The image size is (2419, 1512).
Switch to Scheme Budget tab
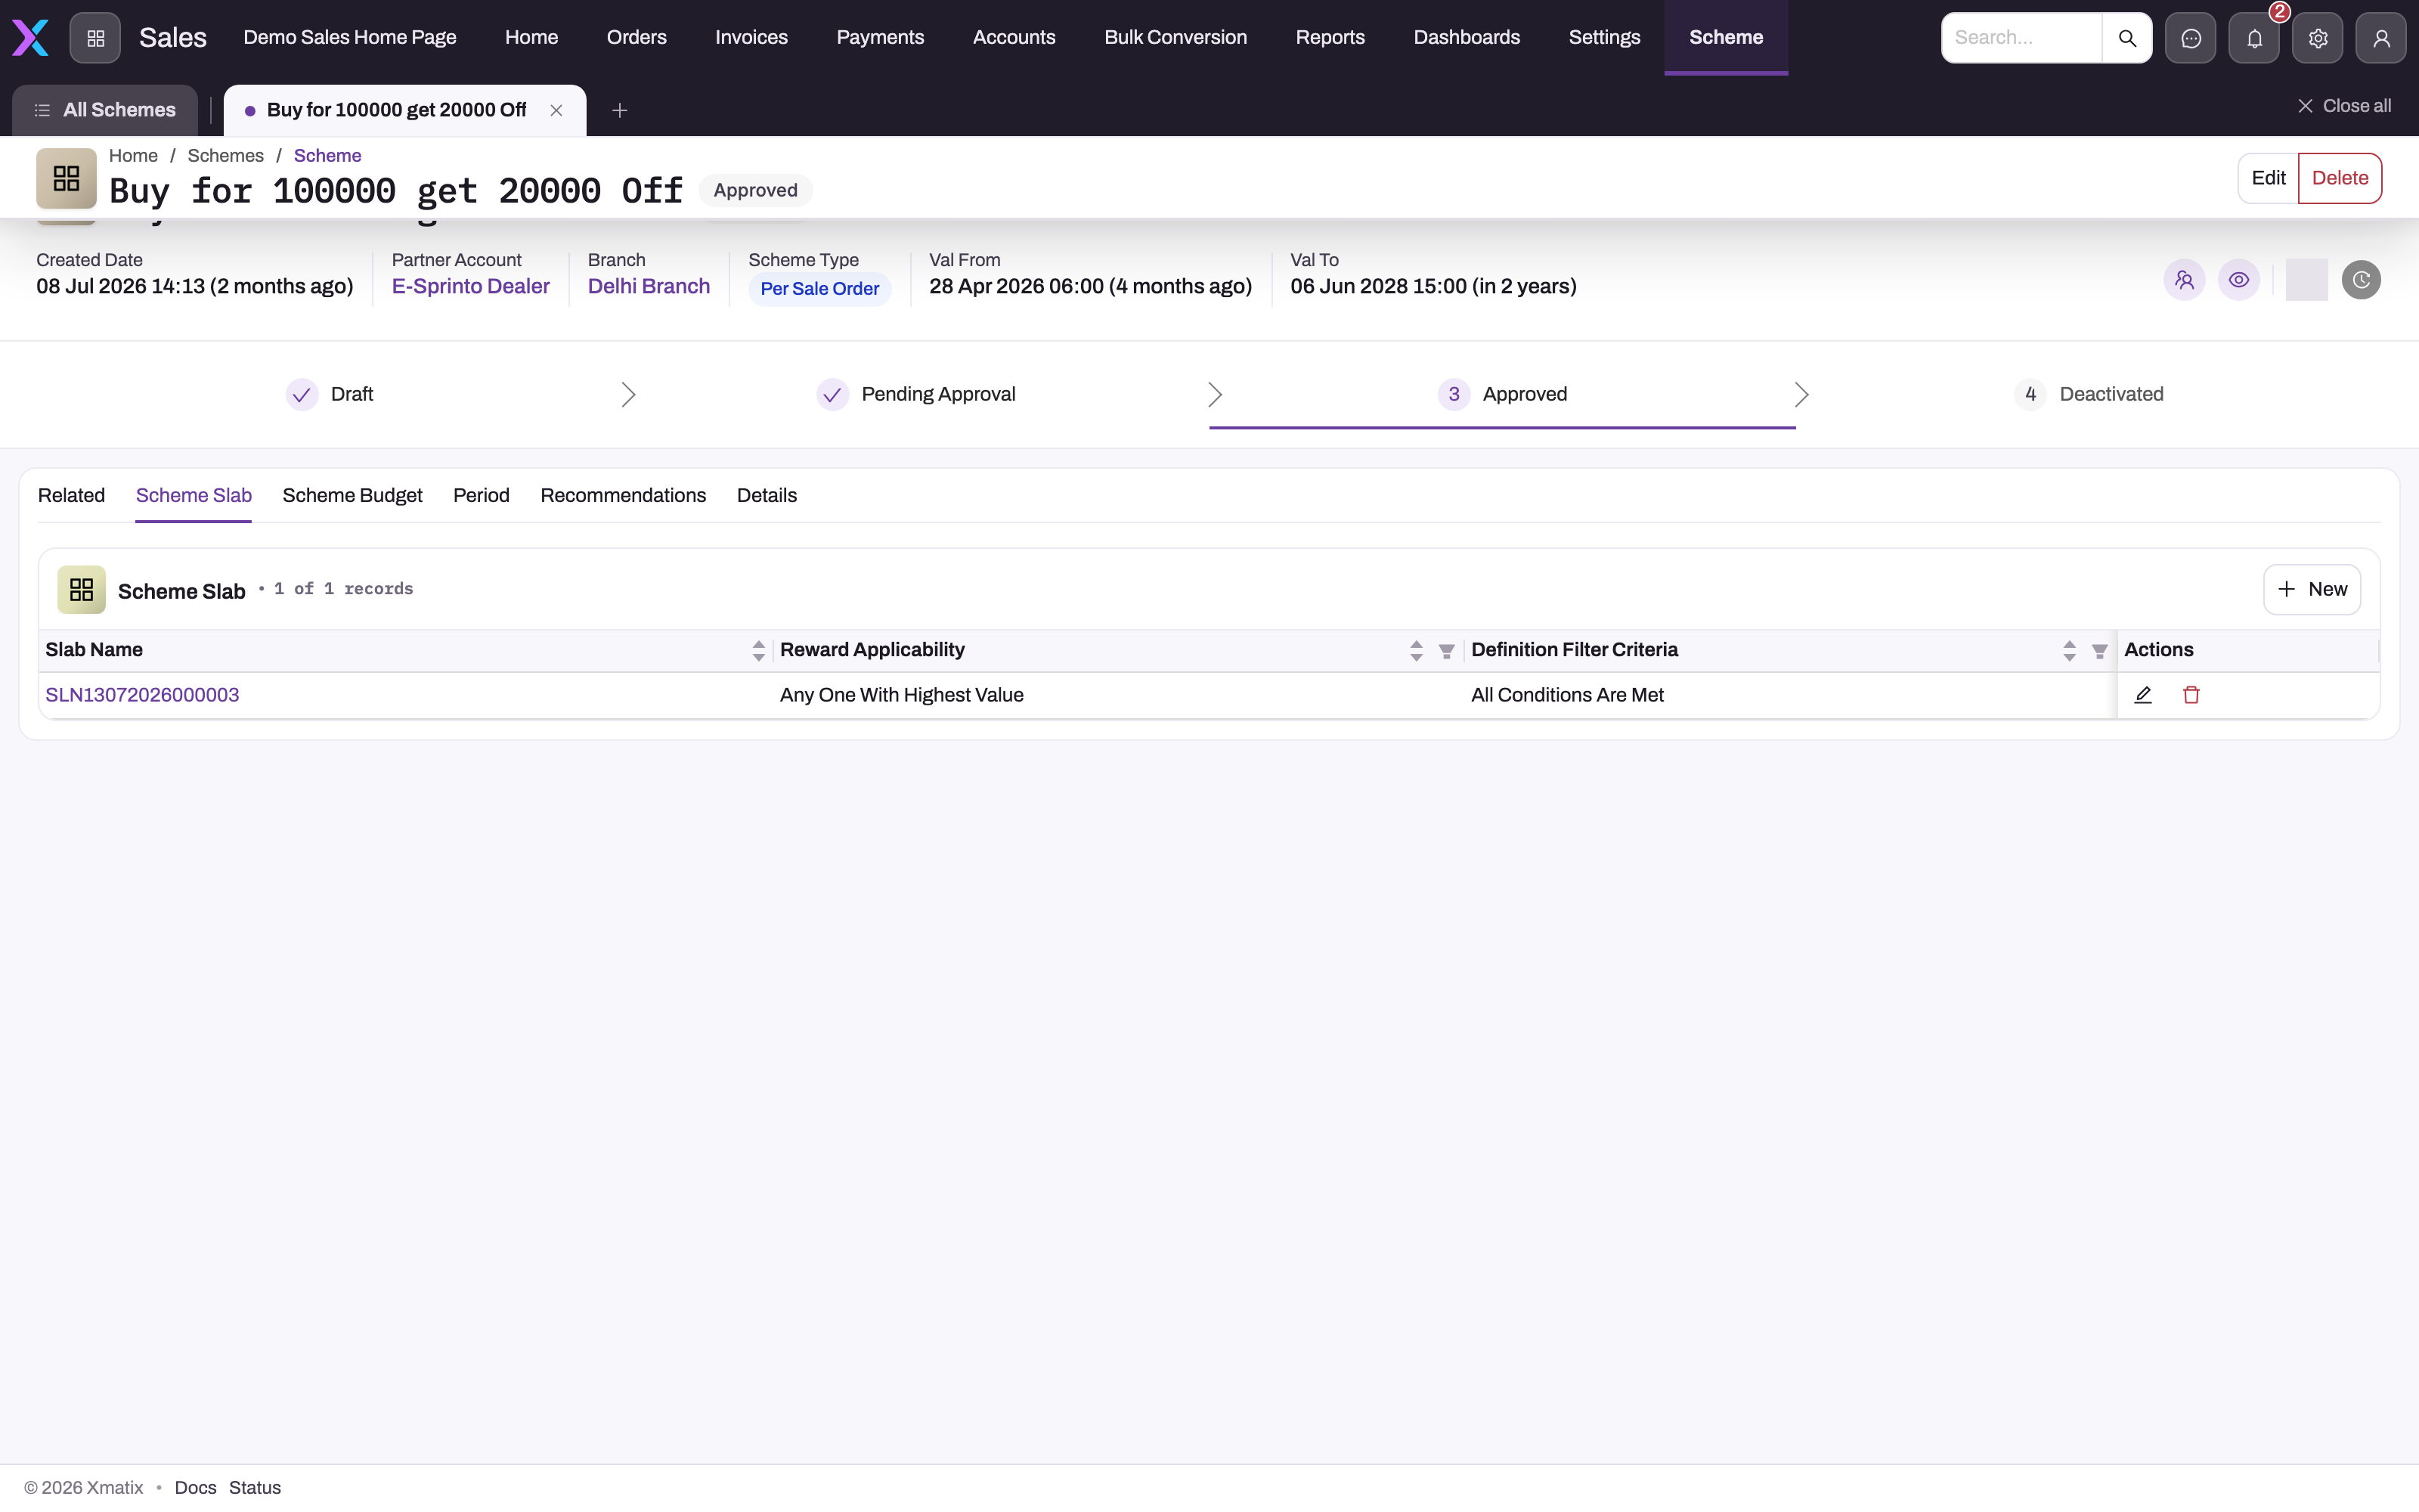[352, 496]
